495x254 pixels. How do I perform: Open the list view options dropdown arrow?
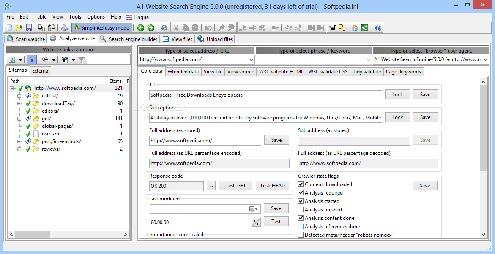(x=21, y=60)
